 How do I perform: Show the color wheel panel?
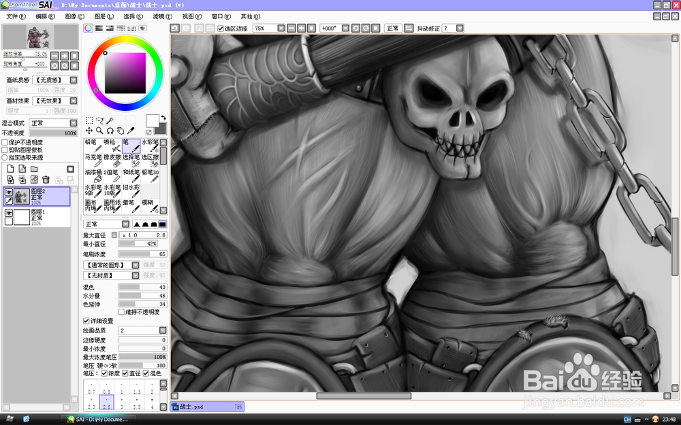tap(88, 28)
